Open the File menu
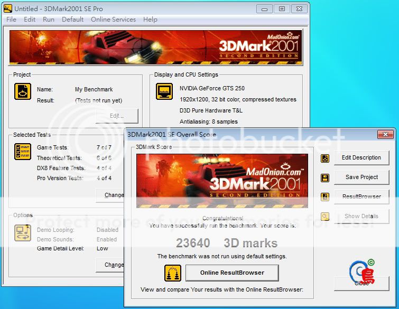Viewport: 399px width, 309px height. (11, 20)
